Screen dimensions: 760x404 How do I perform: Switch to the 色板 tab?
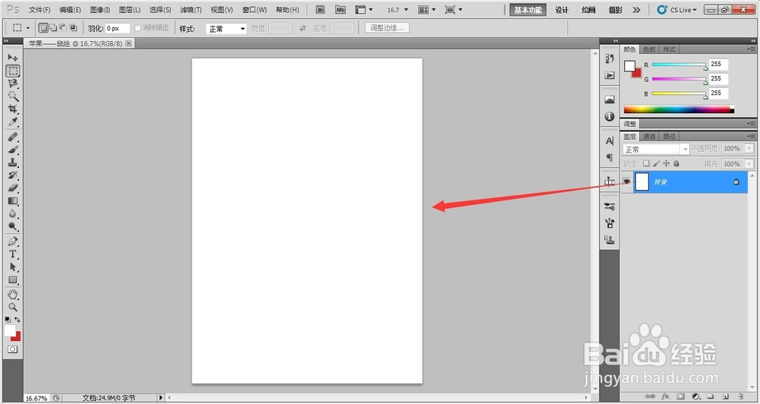pyautogui.click(x=649, y=49)
